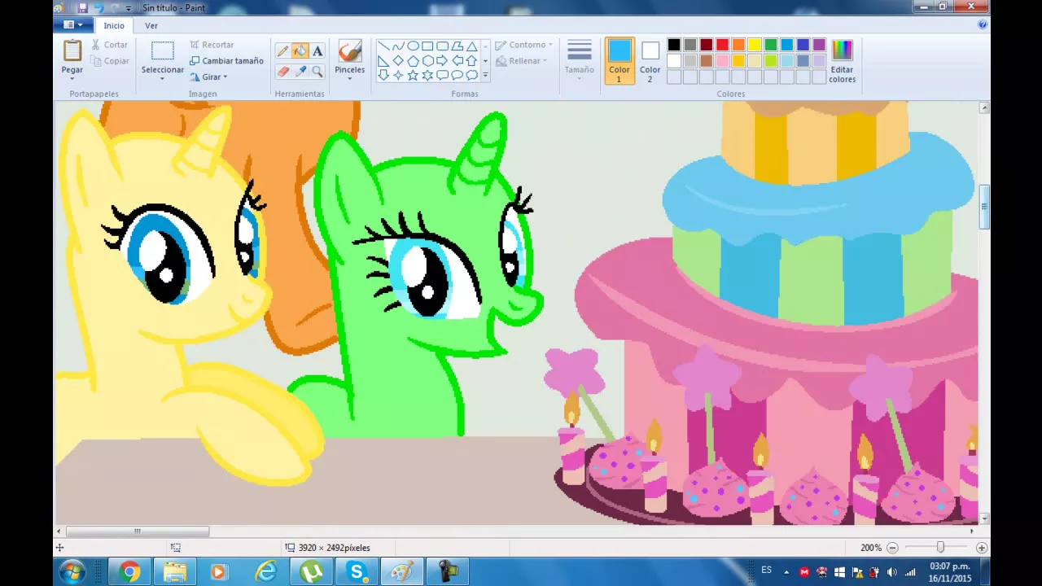This screenshot has width=1042, height=586.
Task: Choose the straight line shape
Action: tap(383, 46)
